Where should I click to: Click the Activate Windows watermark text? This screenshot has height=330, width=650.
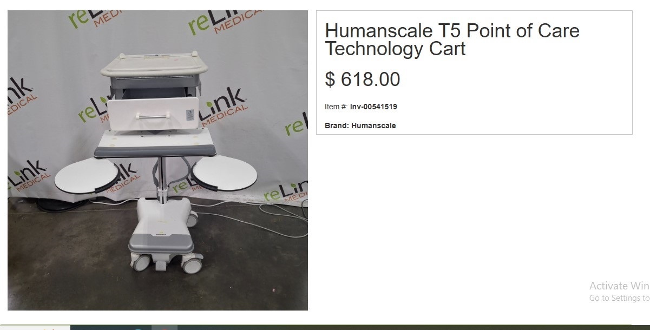point(619,286)
